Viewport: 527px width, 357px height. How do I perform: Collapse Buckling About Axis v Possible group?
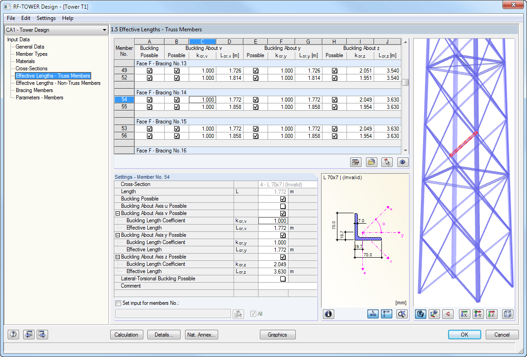117,214
